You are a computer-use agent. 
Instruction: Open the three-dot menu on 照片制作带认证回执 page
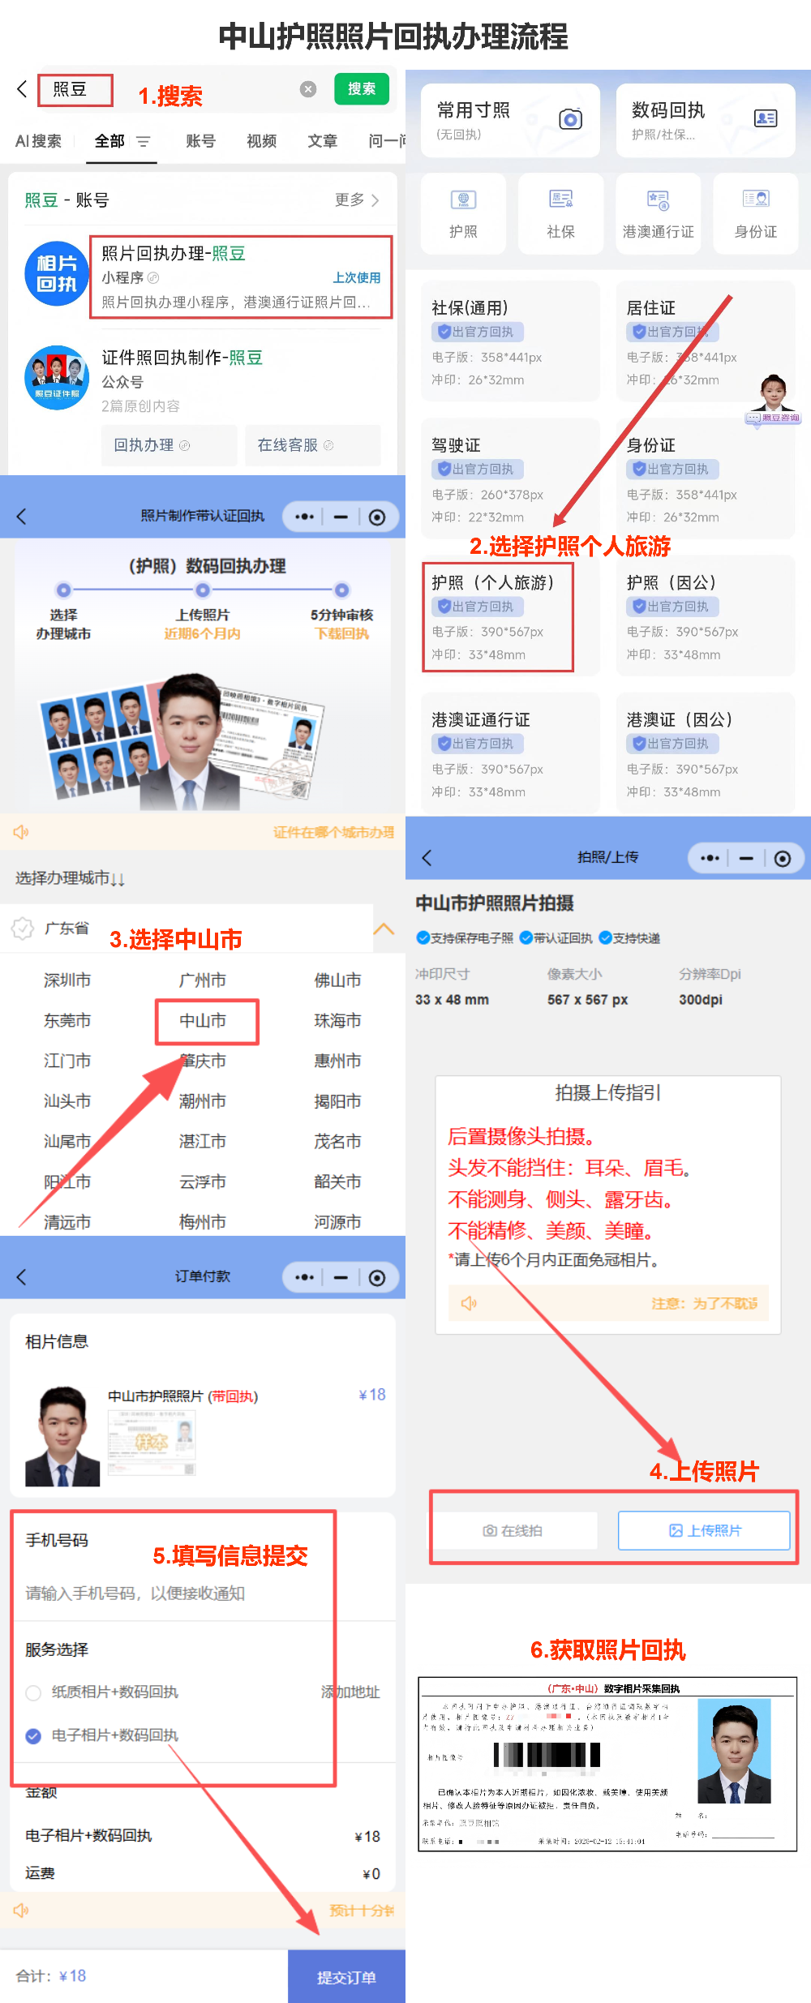(304, 517)
